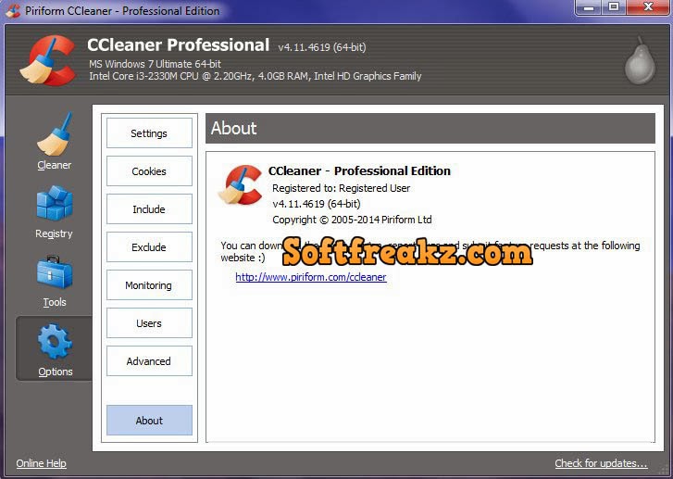Click the About panel version v4.11.4619 text
Image resolution: width=673 pixels, height=479 pixels.
[317, 204]
